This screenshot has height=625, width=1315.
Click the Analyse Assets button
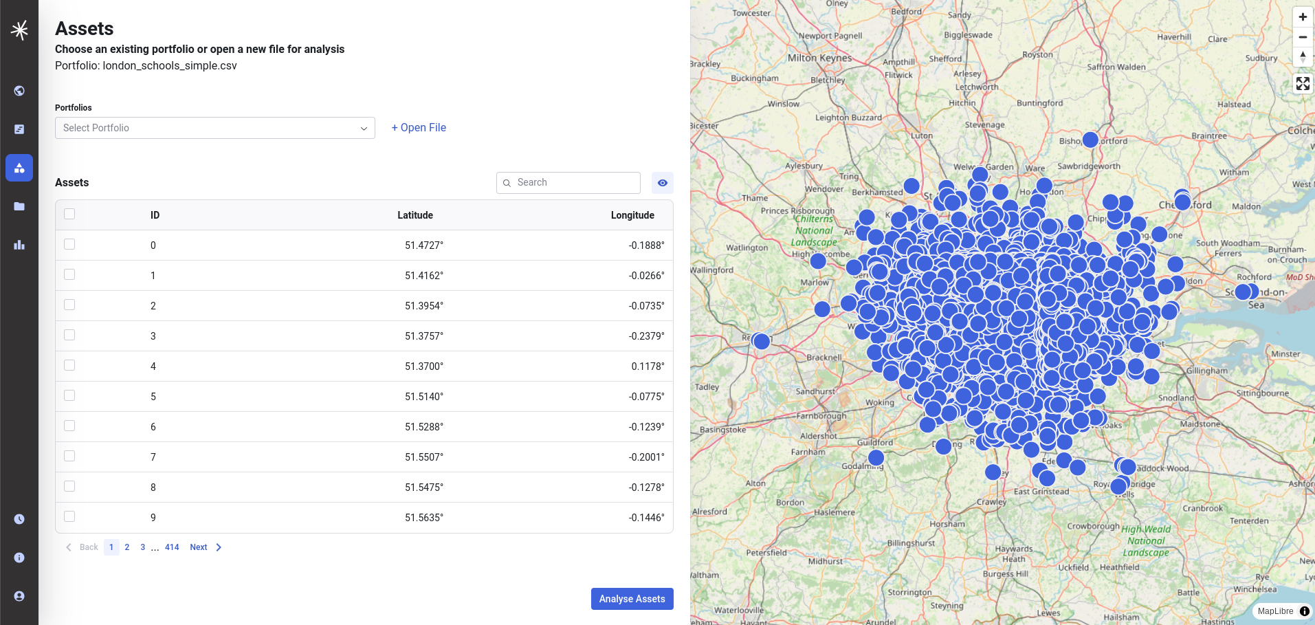point(632,599)
